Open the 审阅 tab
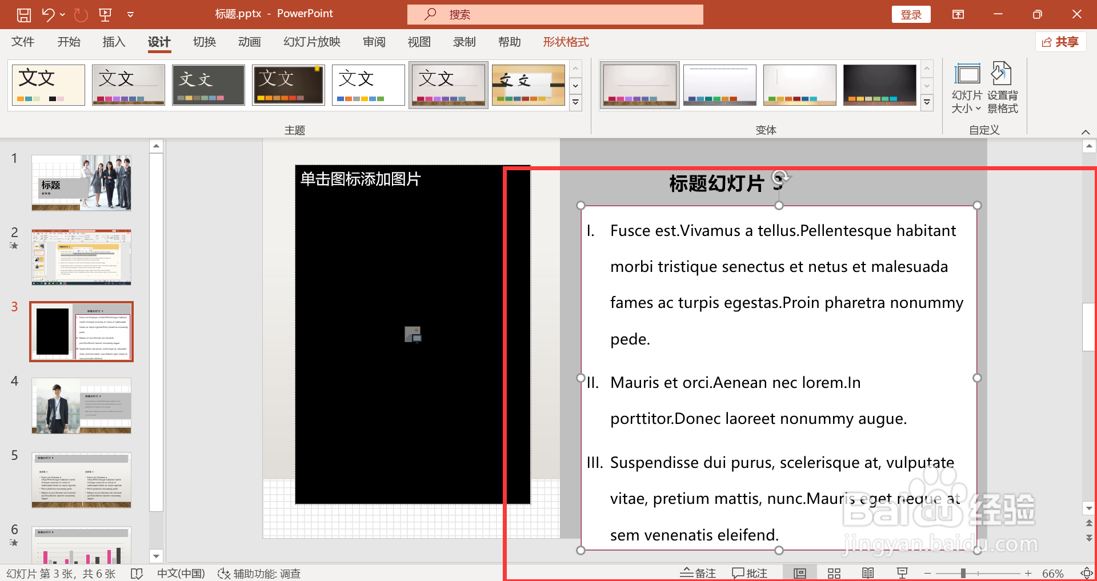 374,42
